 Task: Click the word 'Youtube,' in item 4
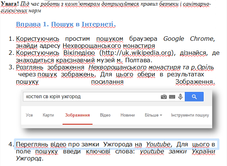point(159,145)
